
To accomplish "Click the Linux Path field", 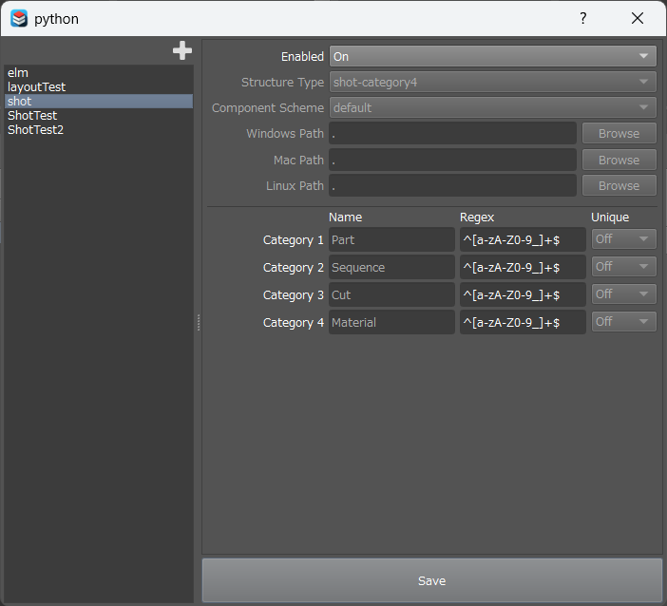I will coord(452,185).
